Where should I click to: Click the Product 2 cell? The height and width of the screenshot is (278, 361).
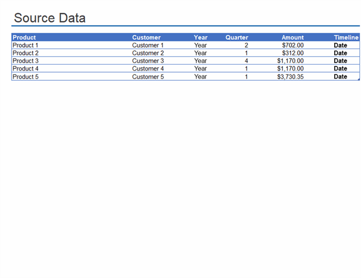26,53
